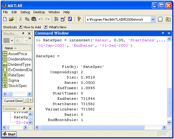Show next panel tab with right arrow

(x=30, y=100)
